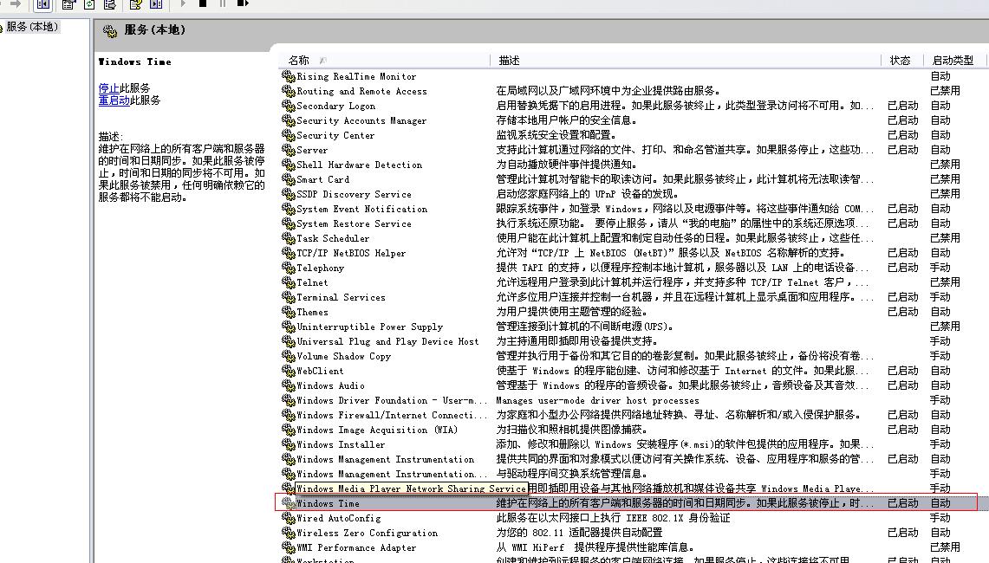Sort by the 状态 column header
Screen dimensions: 989x563
coord(901,61)
